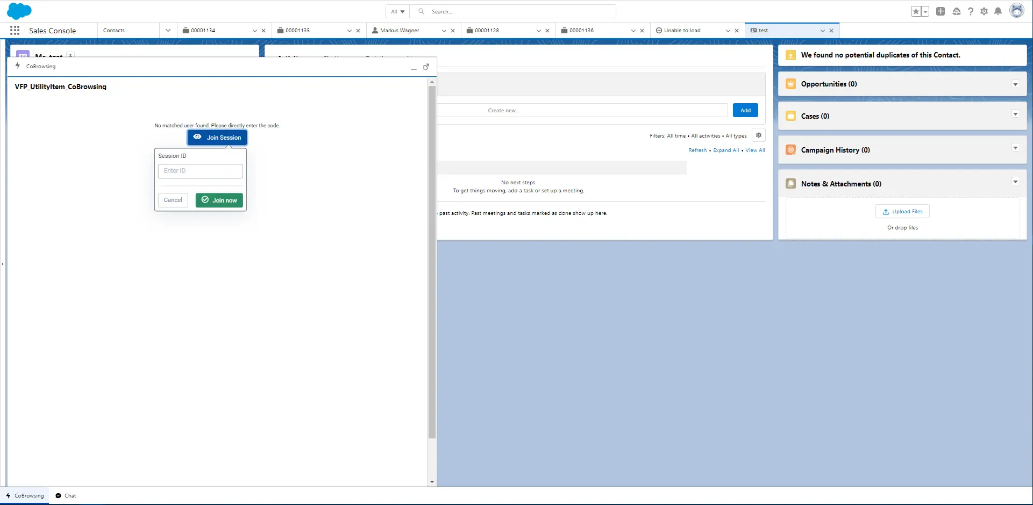Click the Join Session button
The height and width of the screenshot is (505, 1033).
[217, 138]
